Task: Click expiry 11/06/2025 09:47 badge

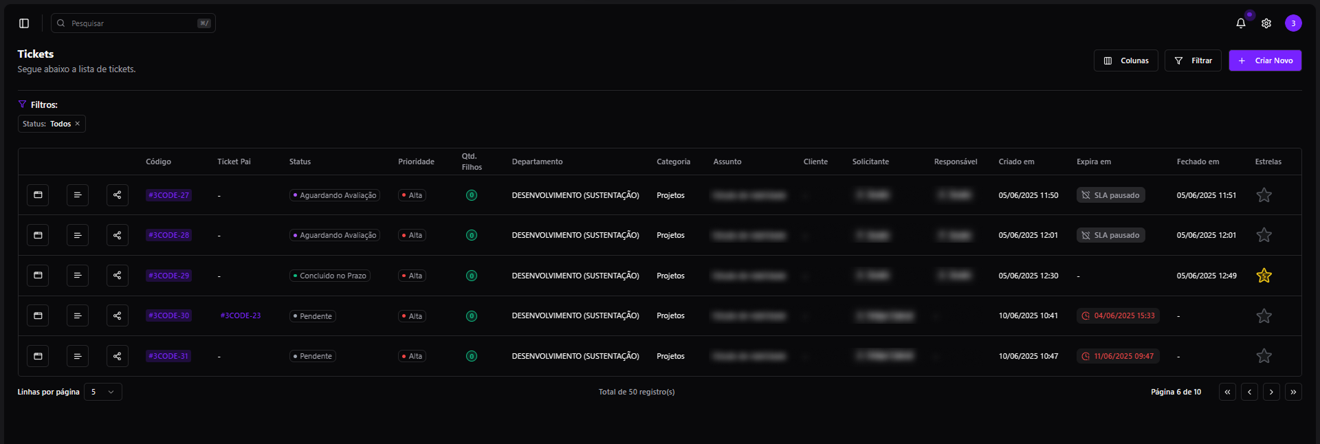Action: [x=1118, y=356]
